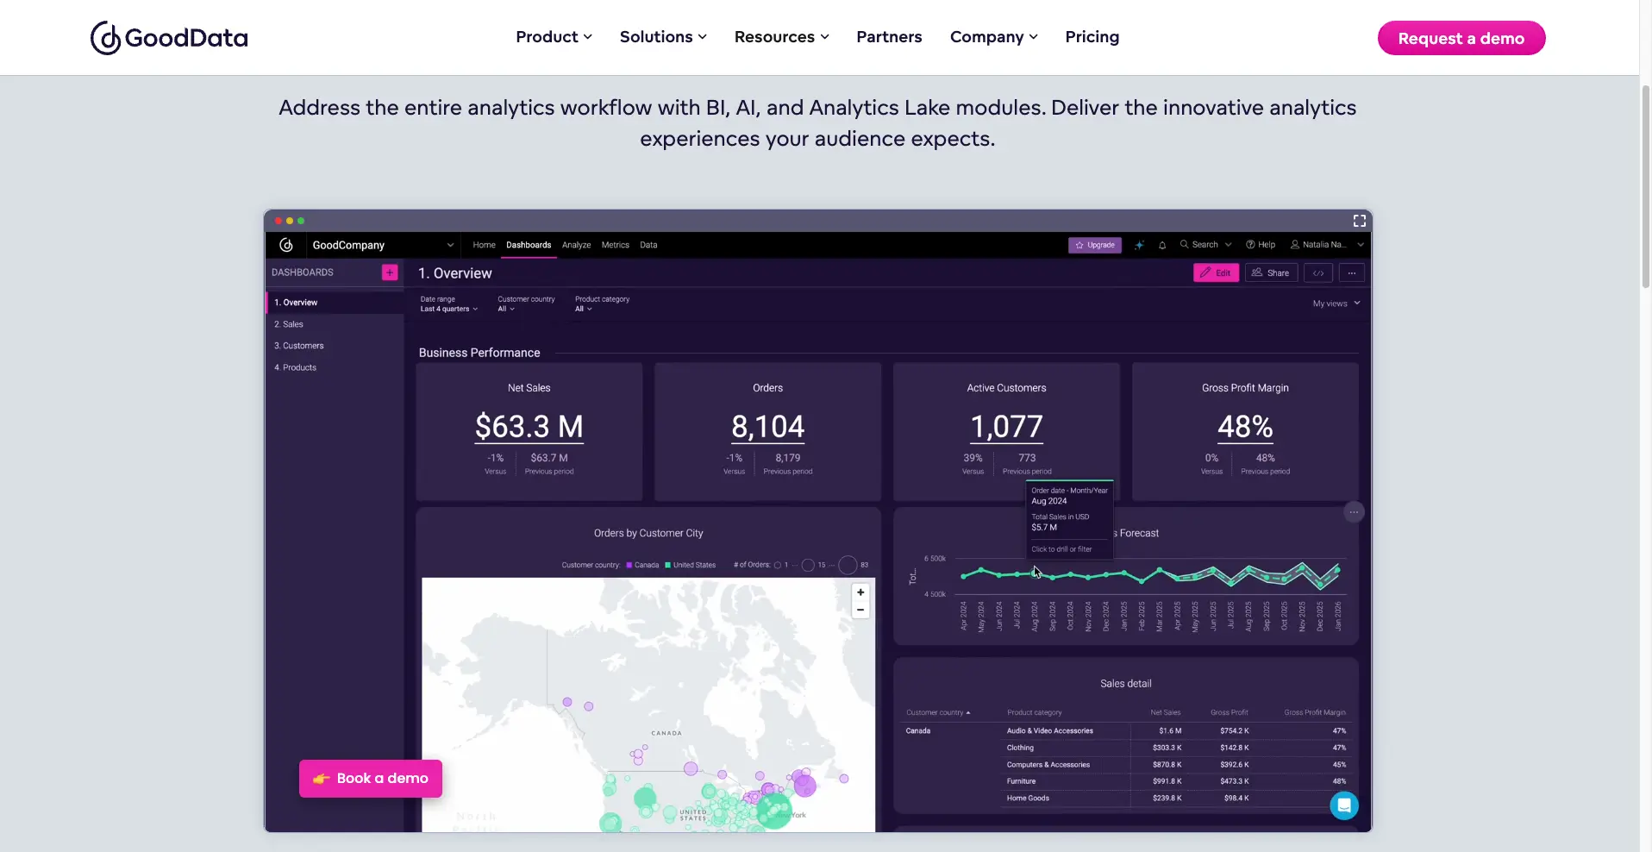Expand the Company menu

click(993, 37)
